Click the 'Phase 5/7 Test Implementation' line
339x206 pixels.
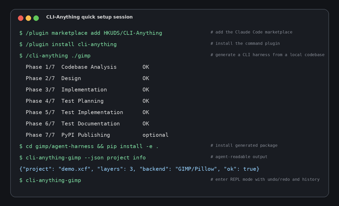pyautogui.click(x=74, y=112)
